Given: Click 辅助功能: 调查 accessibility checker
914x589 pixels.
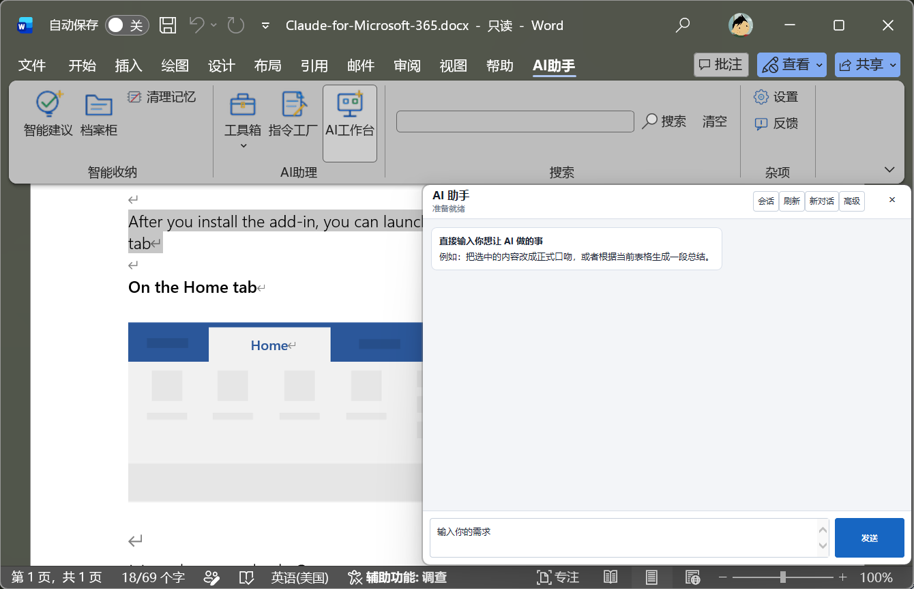Looking at the screenshot, I should 397,577.
